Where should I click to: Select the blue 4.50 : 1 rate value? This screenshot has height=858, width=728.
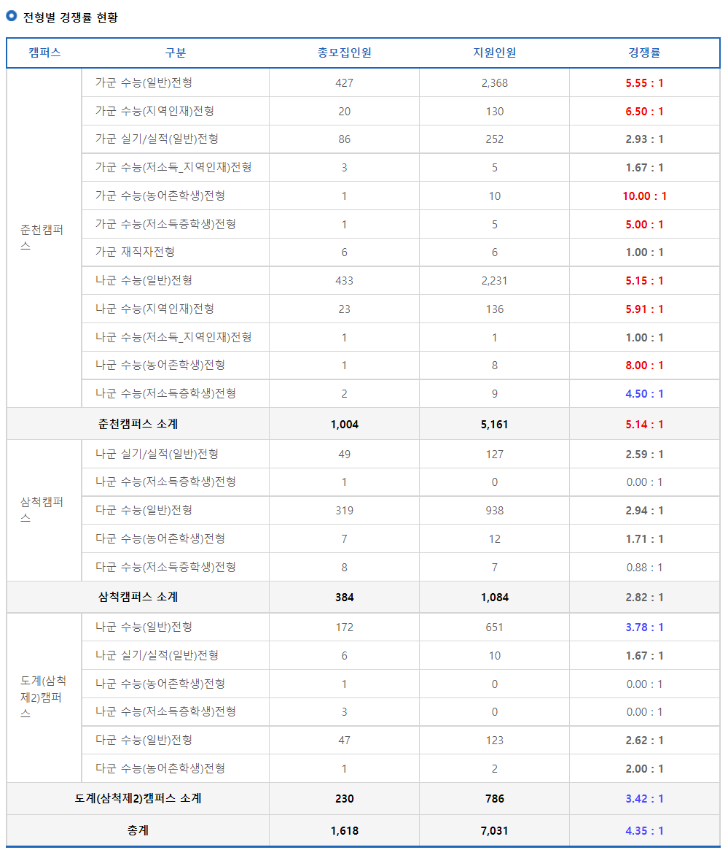coord(644,393)
